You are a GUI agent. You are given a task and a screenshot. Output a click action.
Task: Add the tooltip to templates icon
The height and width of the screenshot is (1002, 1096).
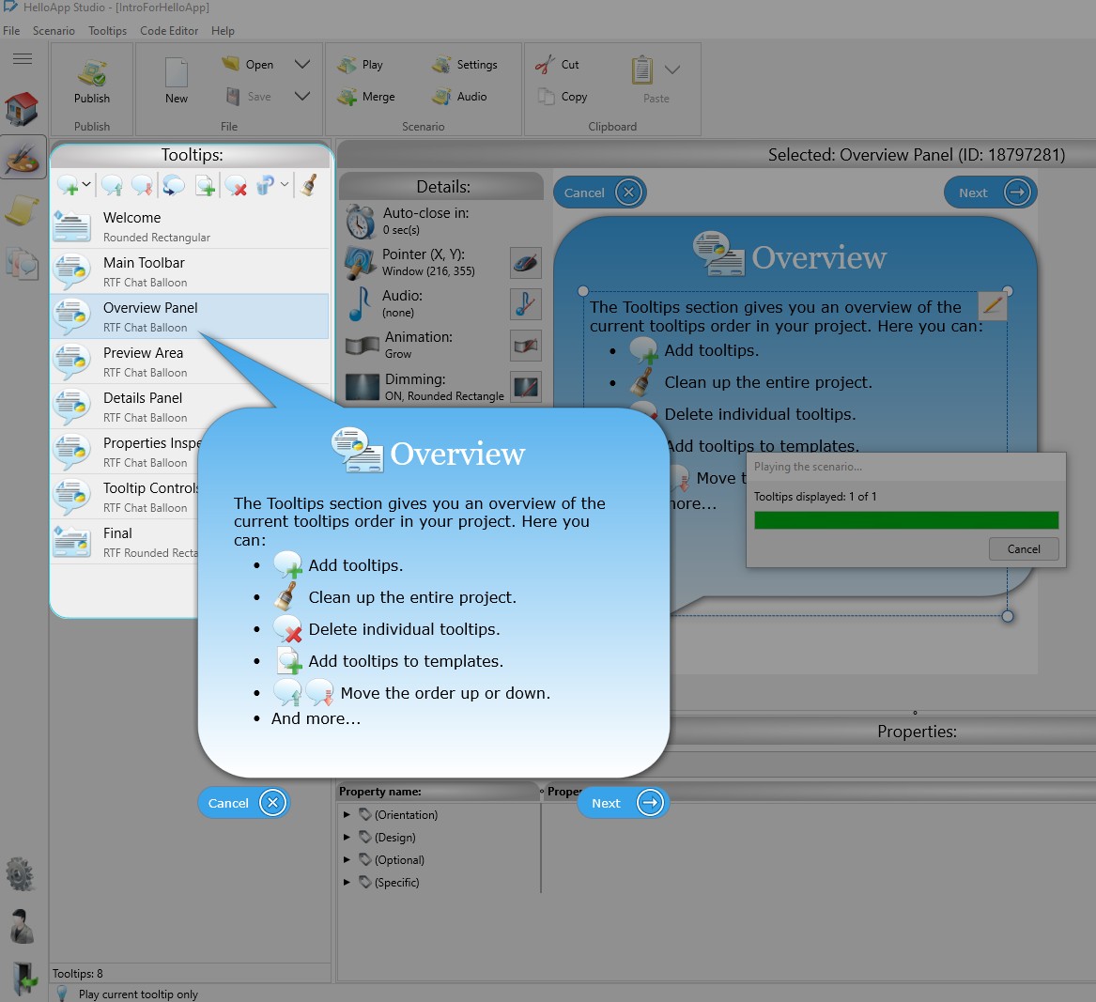(x=204, y=185)
